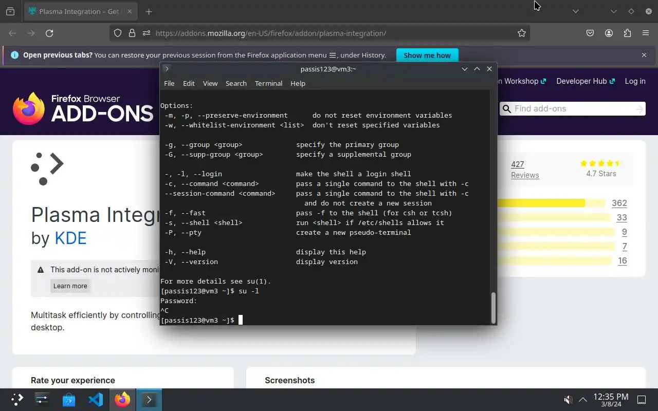Open the 33 four-star reviews count
Image resolution: width=658 pixels, height=411 pixels.
(622, 217)
